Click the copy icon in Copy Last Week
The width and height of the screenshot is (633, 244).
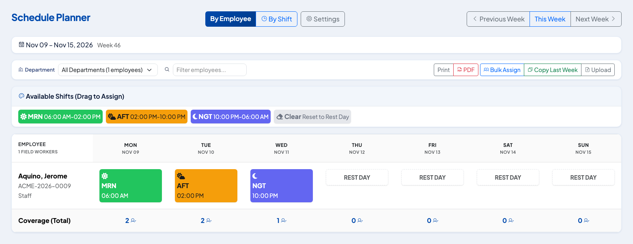[530, 70]
